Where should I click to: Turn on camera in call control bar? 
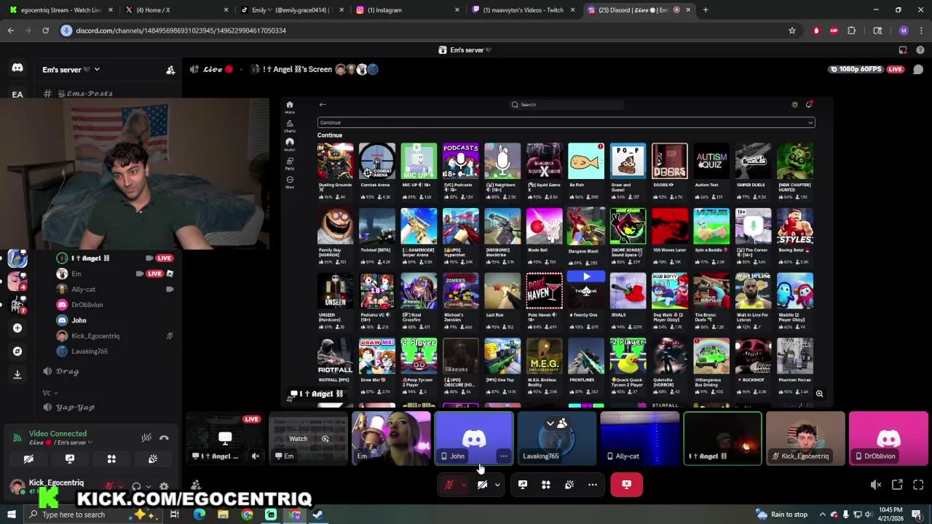[483, 485]
